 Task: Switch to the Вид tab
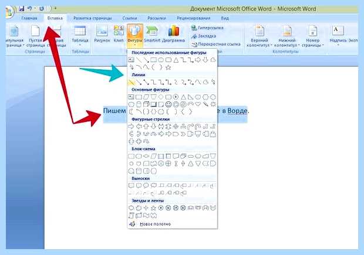pos(224,18)
